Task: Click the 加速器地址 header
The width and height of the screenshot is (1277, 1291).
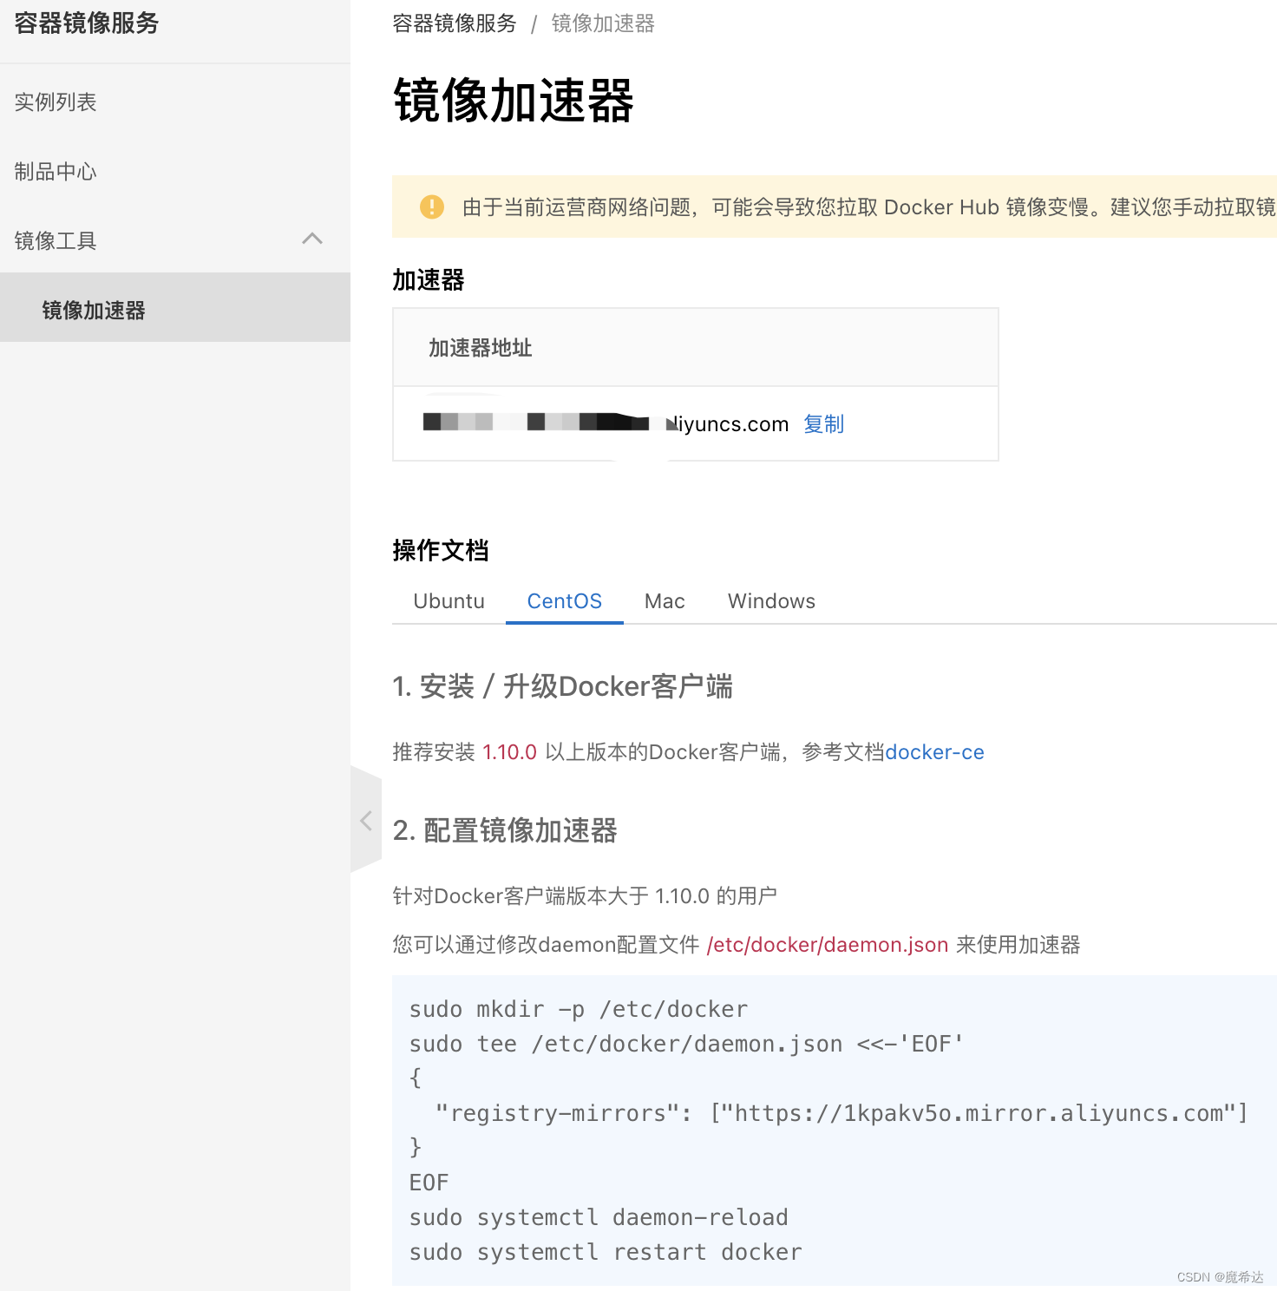Action: pyautogui.click(x=480, y=347)
